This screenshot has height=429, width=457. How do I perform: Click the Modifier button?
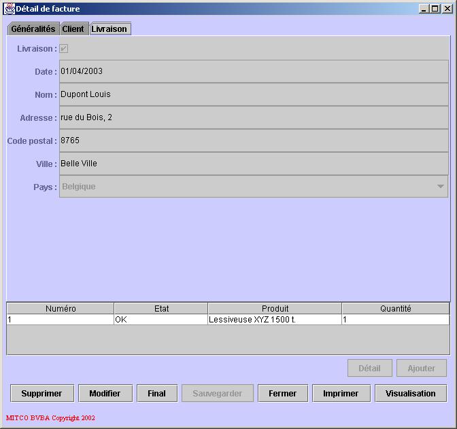[105, 393]
